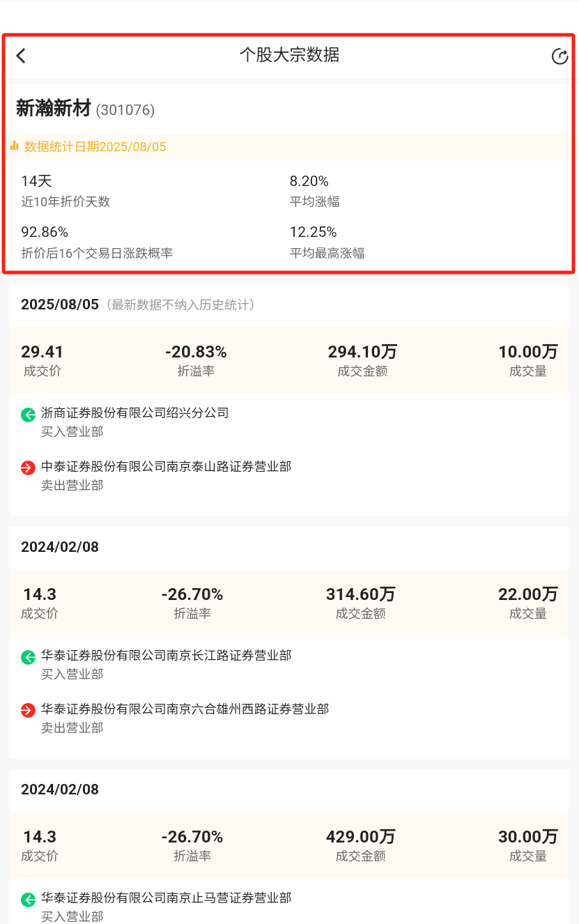Click the orange bar chart icon
The image size is (579, 924).
[x=15, y=146]
